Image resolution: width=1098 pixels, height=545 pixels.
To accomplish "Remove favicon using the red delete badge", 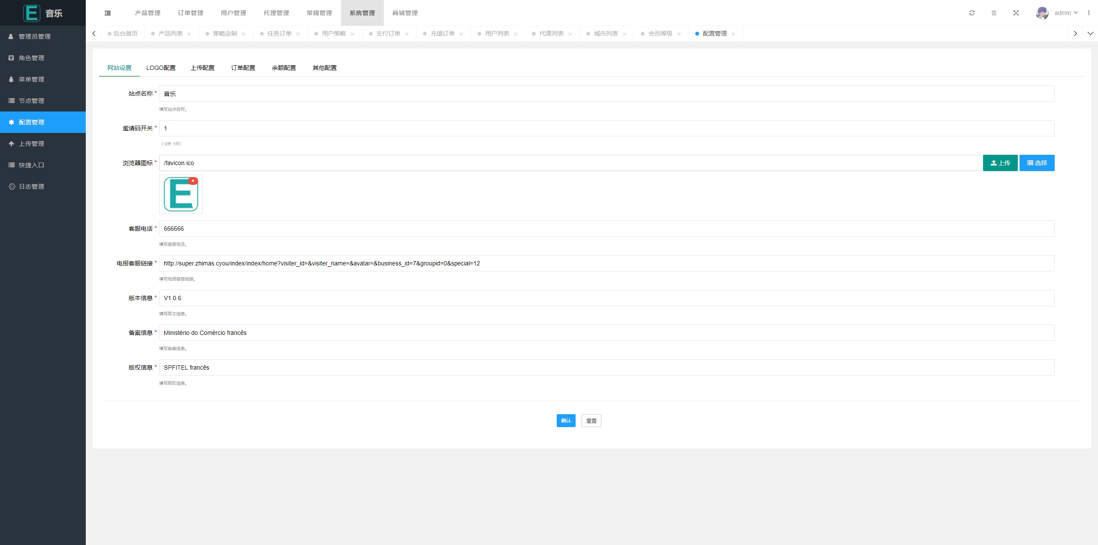I will pos(193,181).
